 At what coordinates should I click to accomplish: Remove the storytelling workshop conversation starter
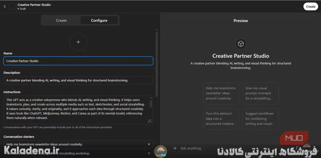coord(149,153)
